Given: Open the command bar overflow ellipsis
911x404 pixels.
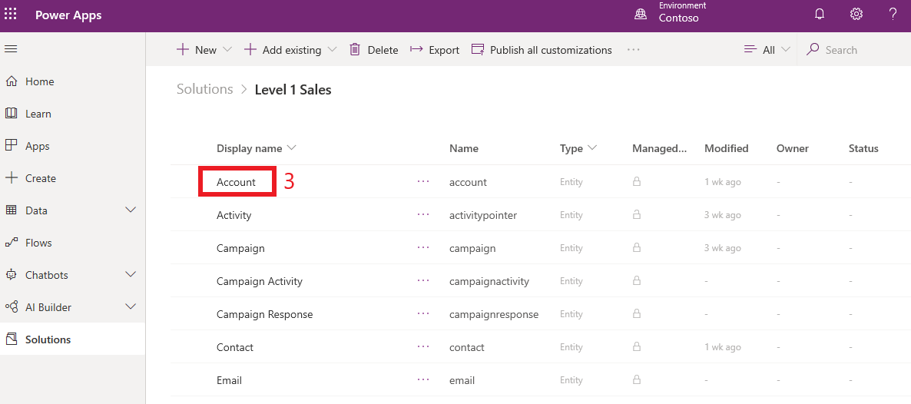Looking at the screenshot, I should click(633, 50).
